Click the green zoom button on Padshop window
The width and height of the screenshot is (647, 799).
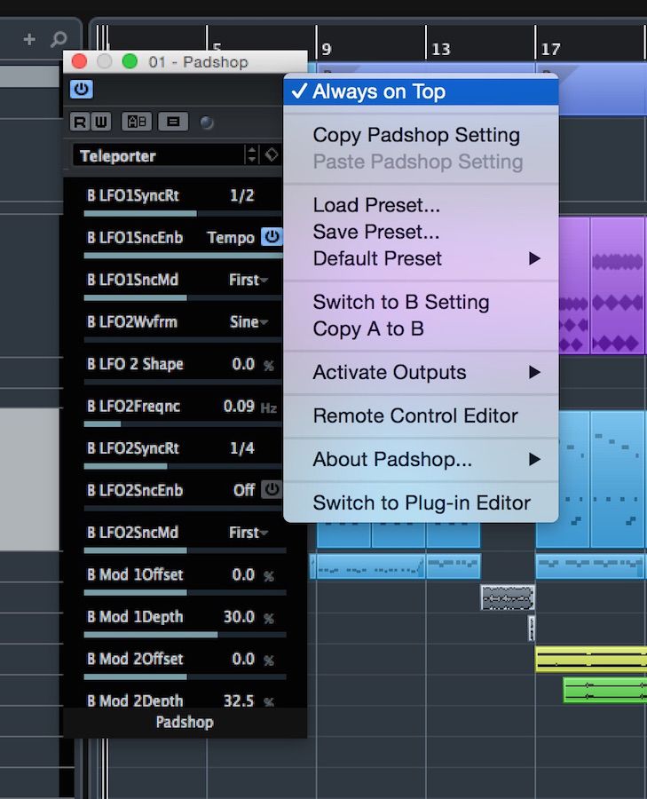[x=130, y=61]
